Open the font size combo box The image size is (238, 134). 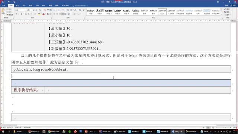pyautogui.click(x=29, y=10)
